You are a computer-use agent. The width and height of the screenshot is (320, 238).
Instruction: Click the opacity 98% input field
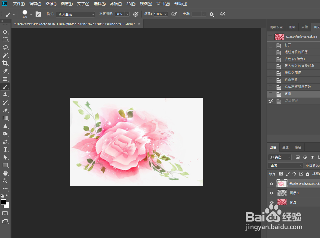tap(120, 14)
